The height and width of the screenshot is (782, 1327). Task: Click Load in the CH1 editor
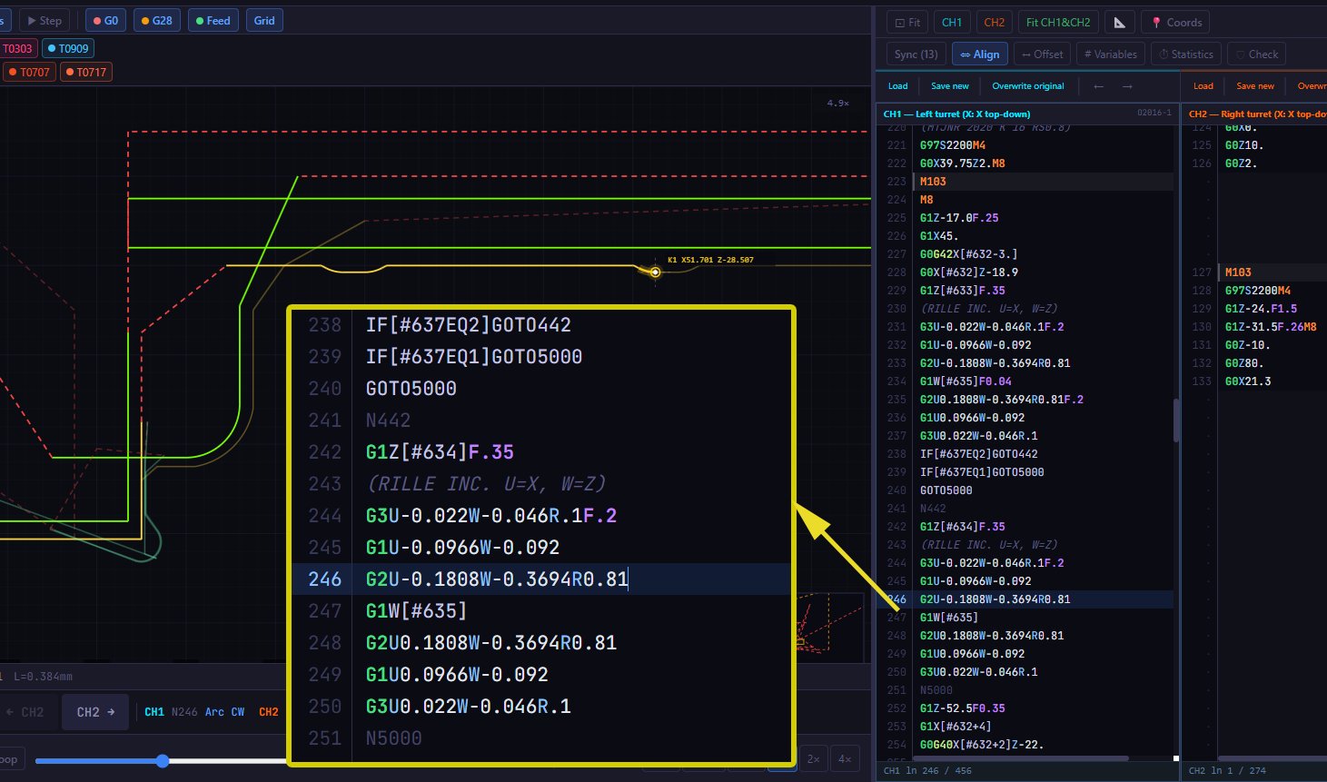(x=897, y=86)
